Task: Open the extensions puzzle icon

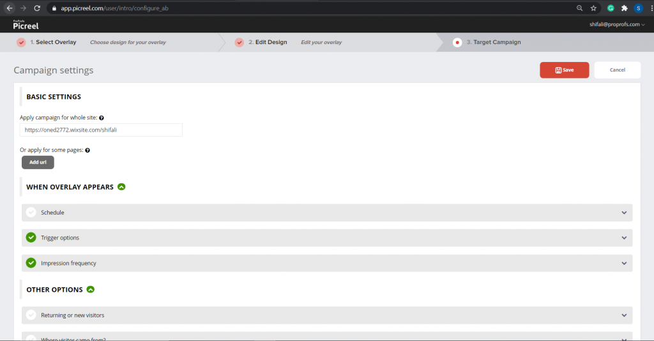Action: [x=625, y=8]
